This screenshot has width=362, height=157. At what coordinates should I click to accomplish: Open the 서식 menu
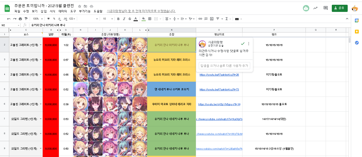[52, 11]
